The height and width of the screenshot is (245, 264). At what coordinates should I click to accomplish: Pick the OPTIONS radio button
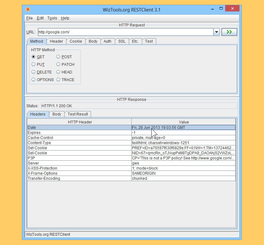tap(33, 80)
